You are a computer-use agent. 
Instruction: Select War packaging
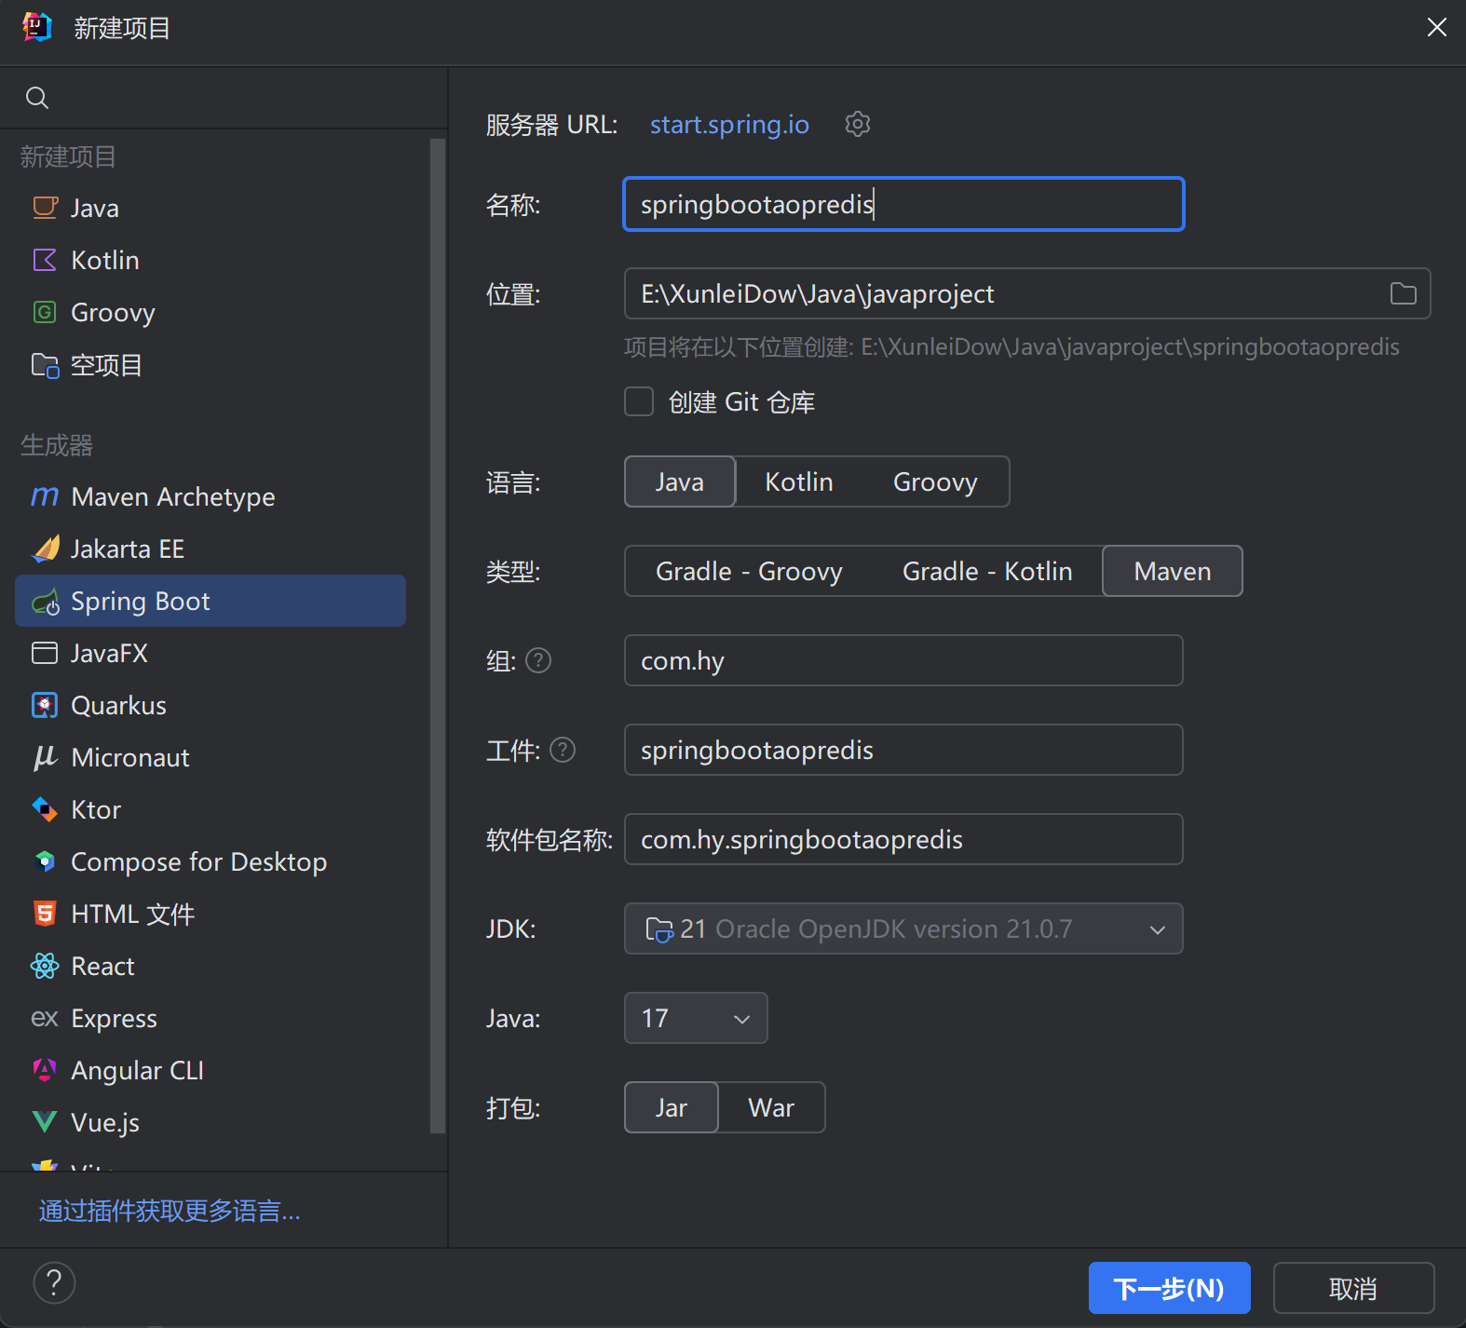pos(771,1107)
